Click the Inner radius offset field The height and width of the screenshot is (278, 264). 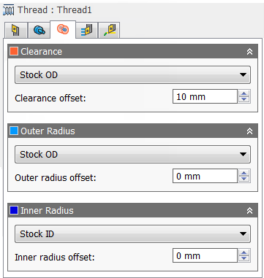pos(205,255)
